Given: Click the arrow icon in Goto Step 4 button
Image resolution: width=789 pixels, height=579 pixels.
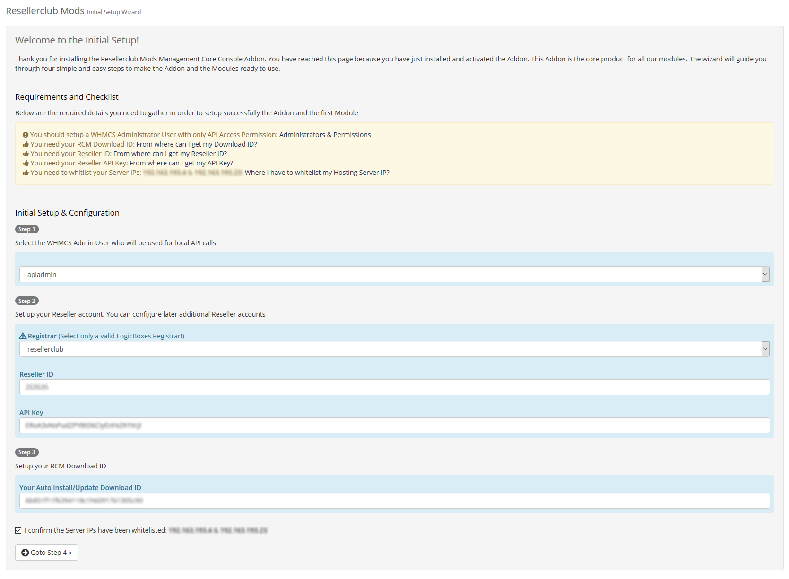Looking at the screenshot, I should (x=25, y=553).
